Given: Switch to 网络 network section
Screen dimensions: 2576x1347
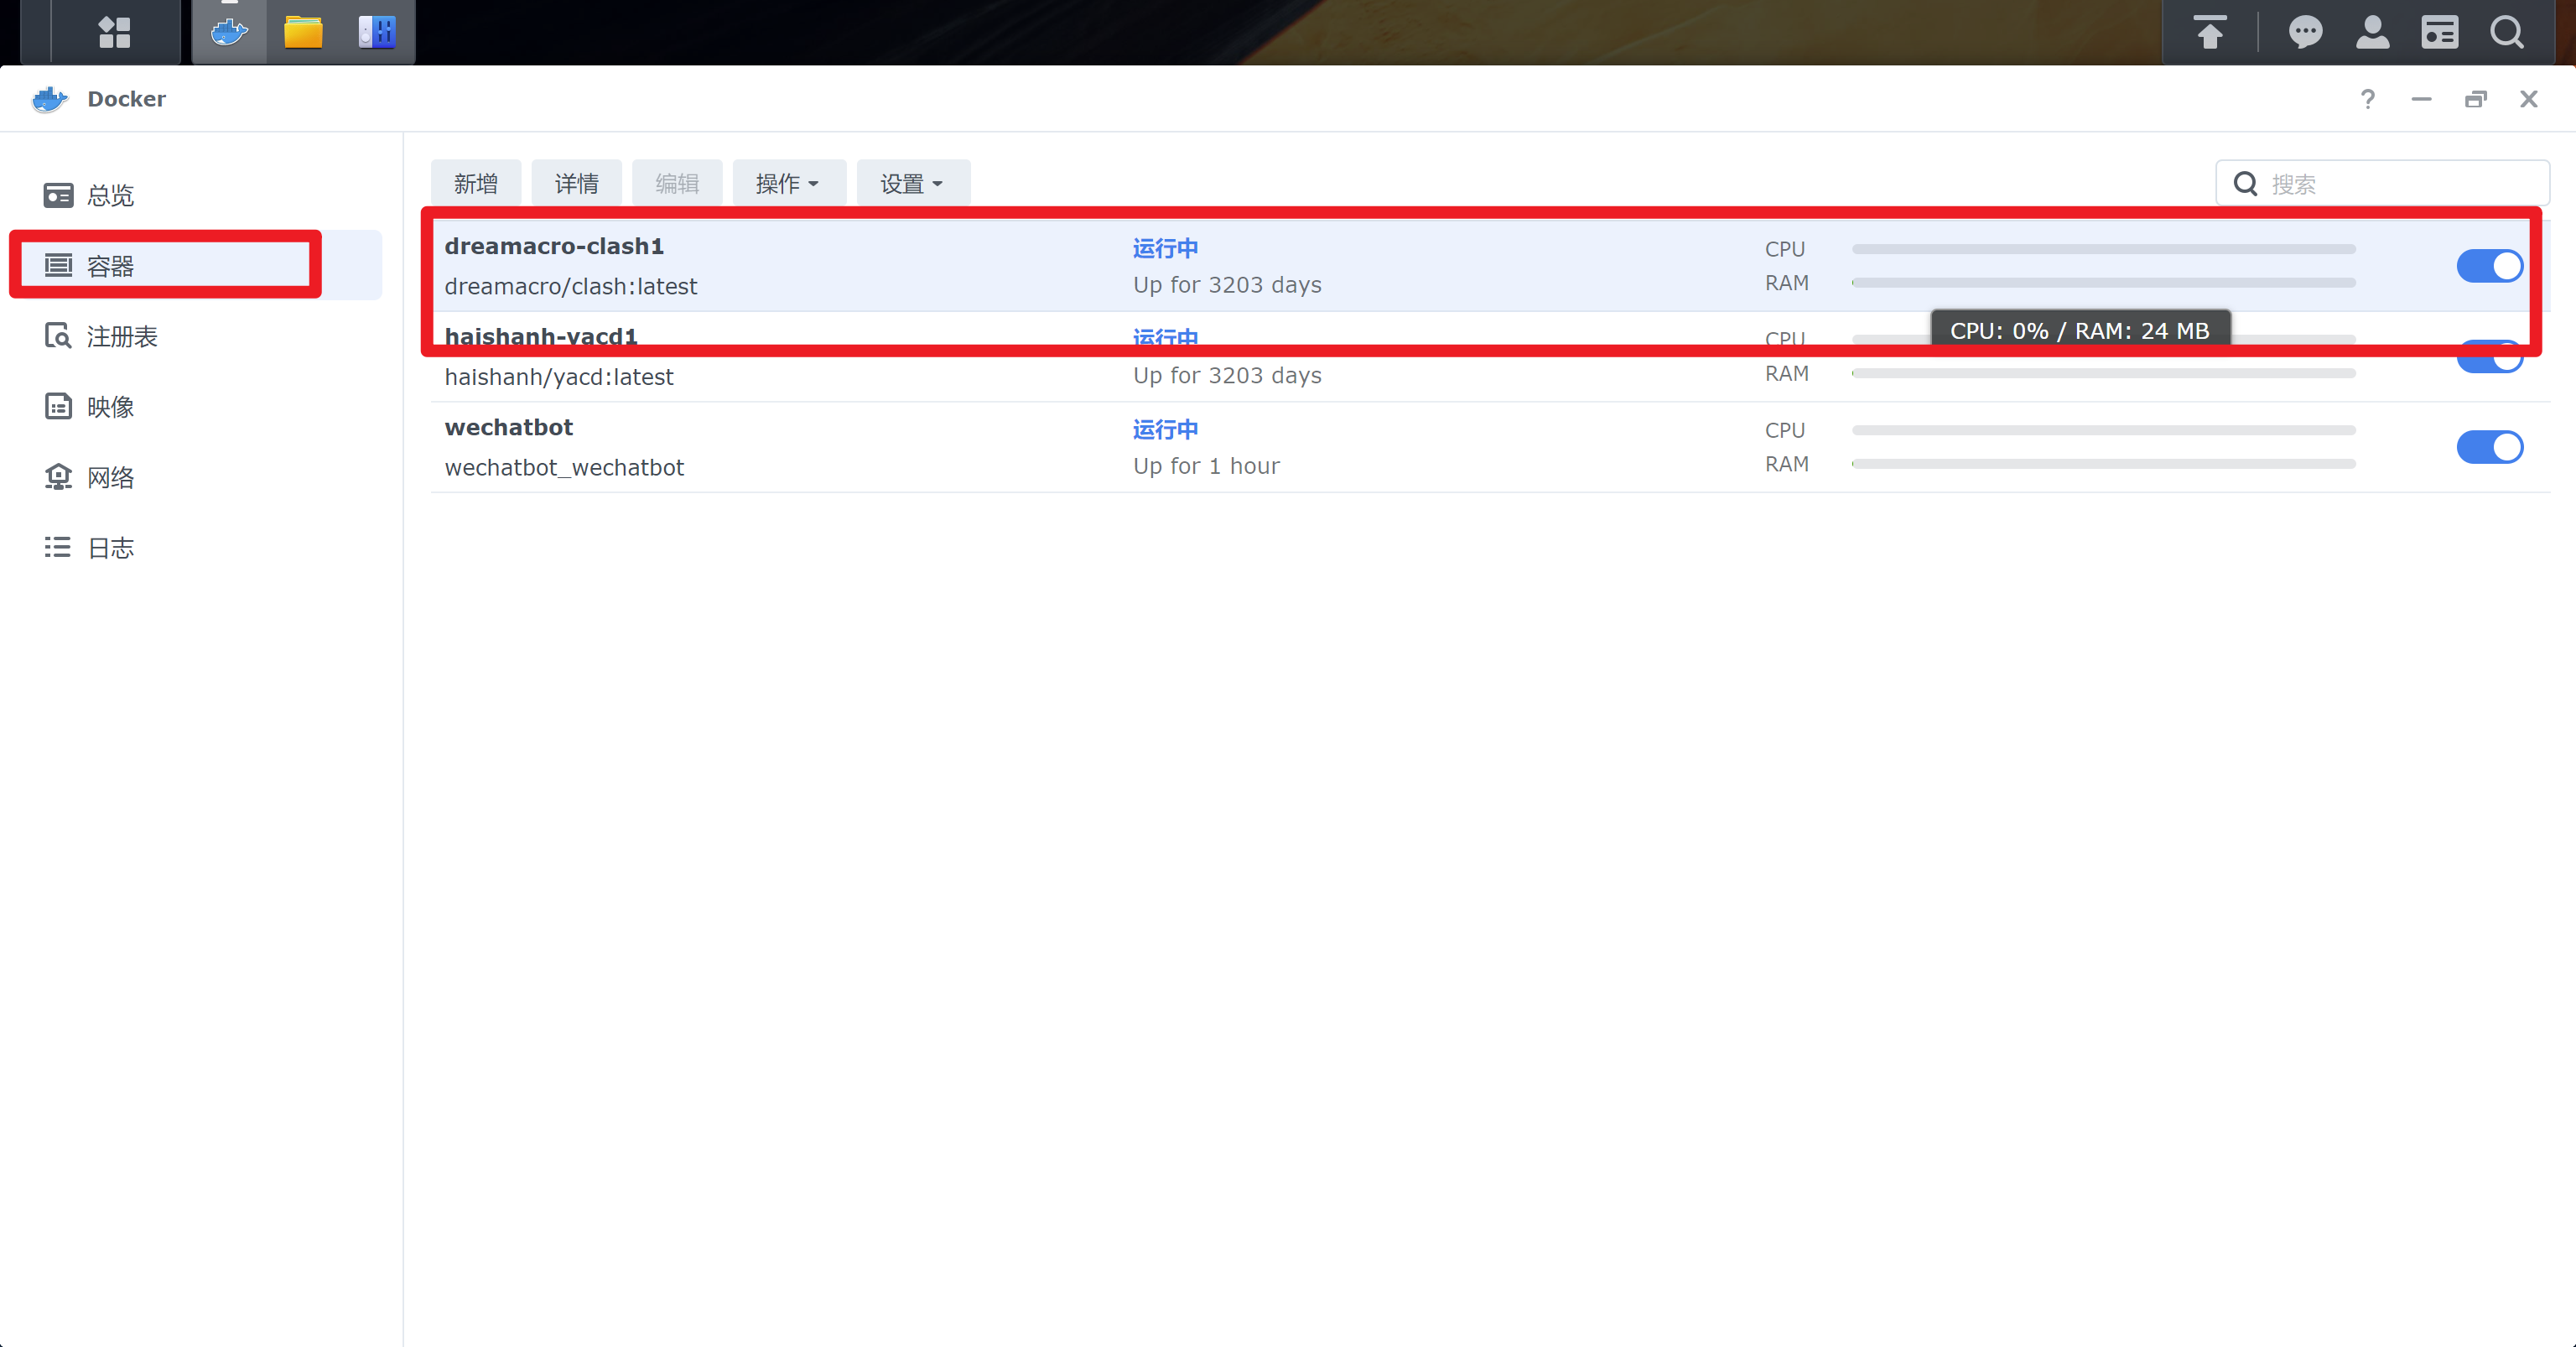Looking at the screenshot, I should click(196, 477).
